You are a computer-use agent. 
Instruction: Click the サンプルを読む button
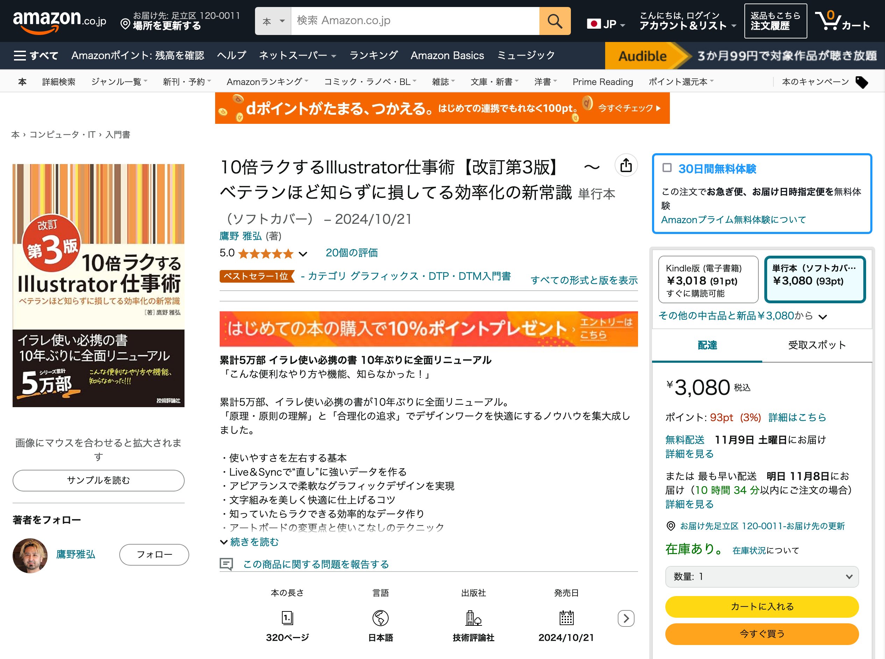click(x=99, y=480)
